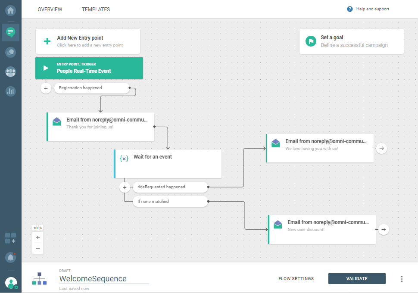Screen dimensions: 418x293
Task: Open the notifications bell icon
Action: tap(10, 257)
